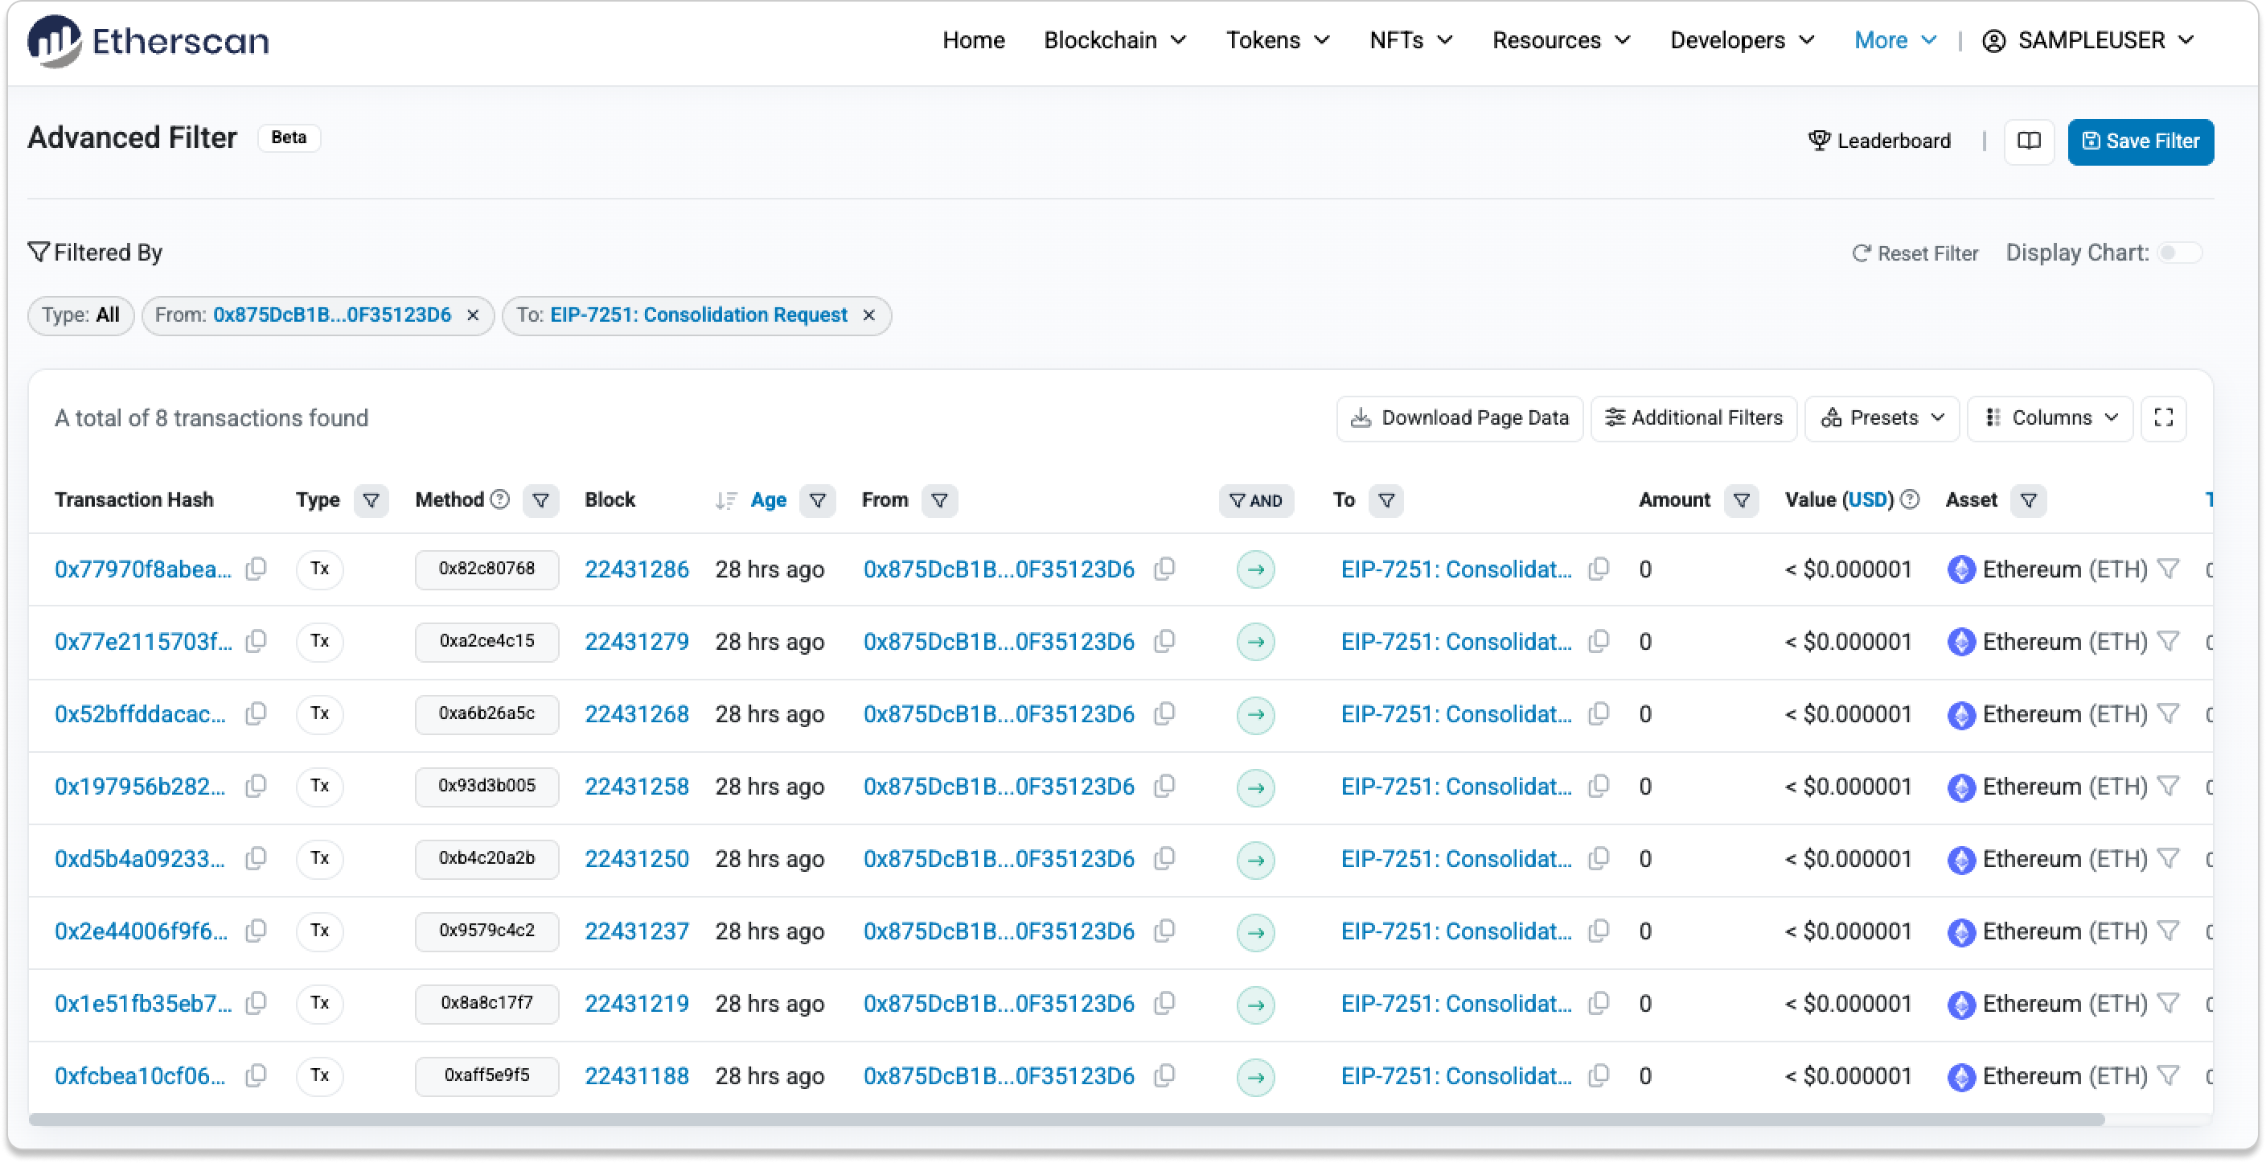Remove the From address filter chip

pyautogui.click(x=472, y=315)
